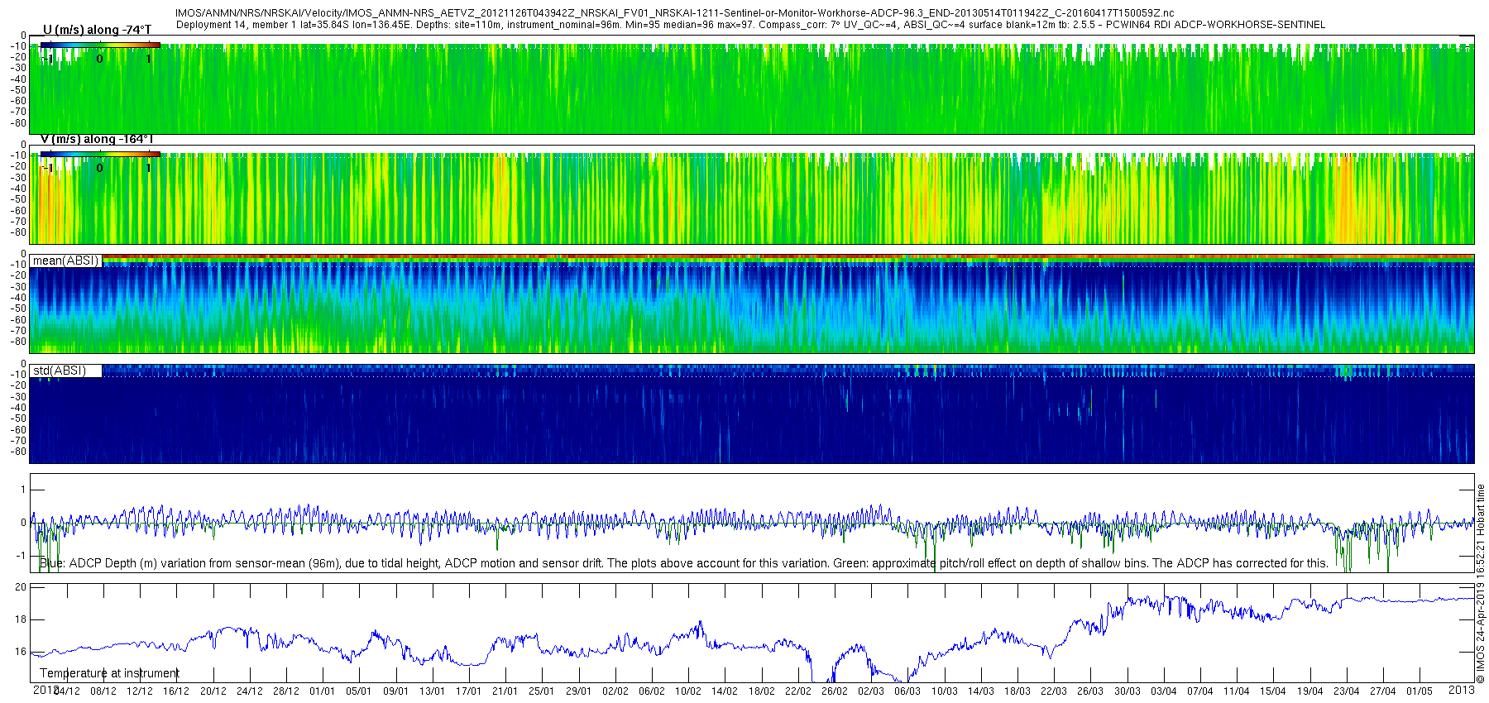This screenshot has width=1489, height=703.
Task: Click the '19/04' date tick label
Action: (1309, 691)
